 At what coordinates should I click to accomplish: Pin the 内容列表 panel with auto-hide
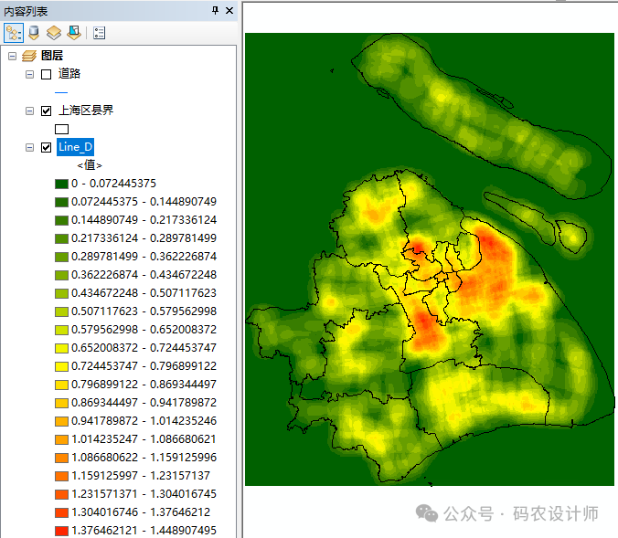[x=215, y=10]
